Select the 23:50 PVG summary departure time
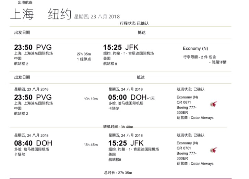 tap(33, 47)
